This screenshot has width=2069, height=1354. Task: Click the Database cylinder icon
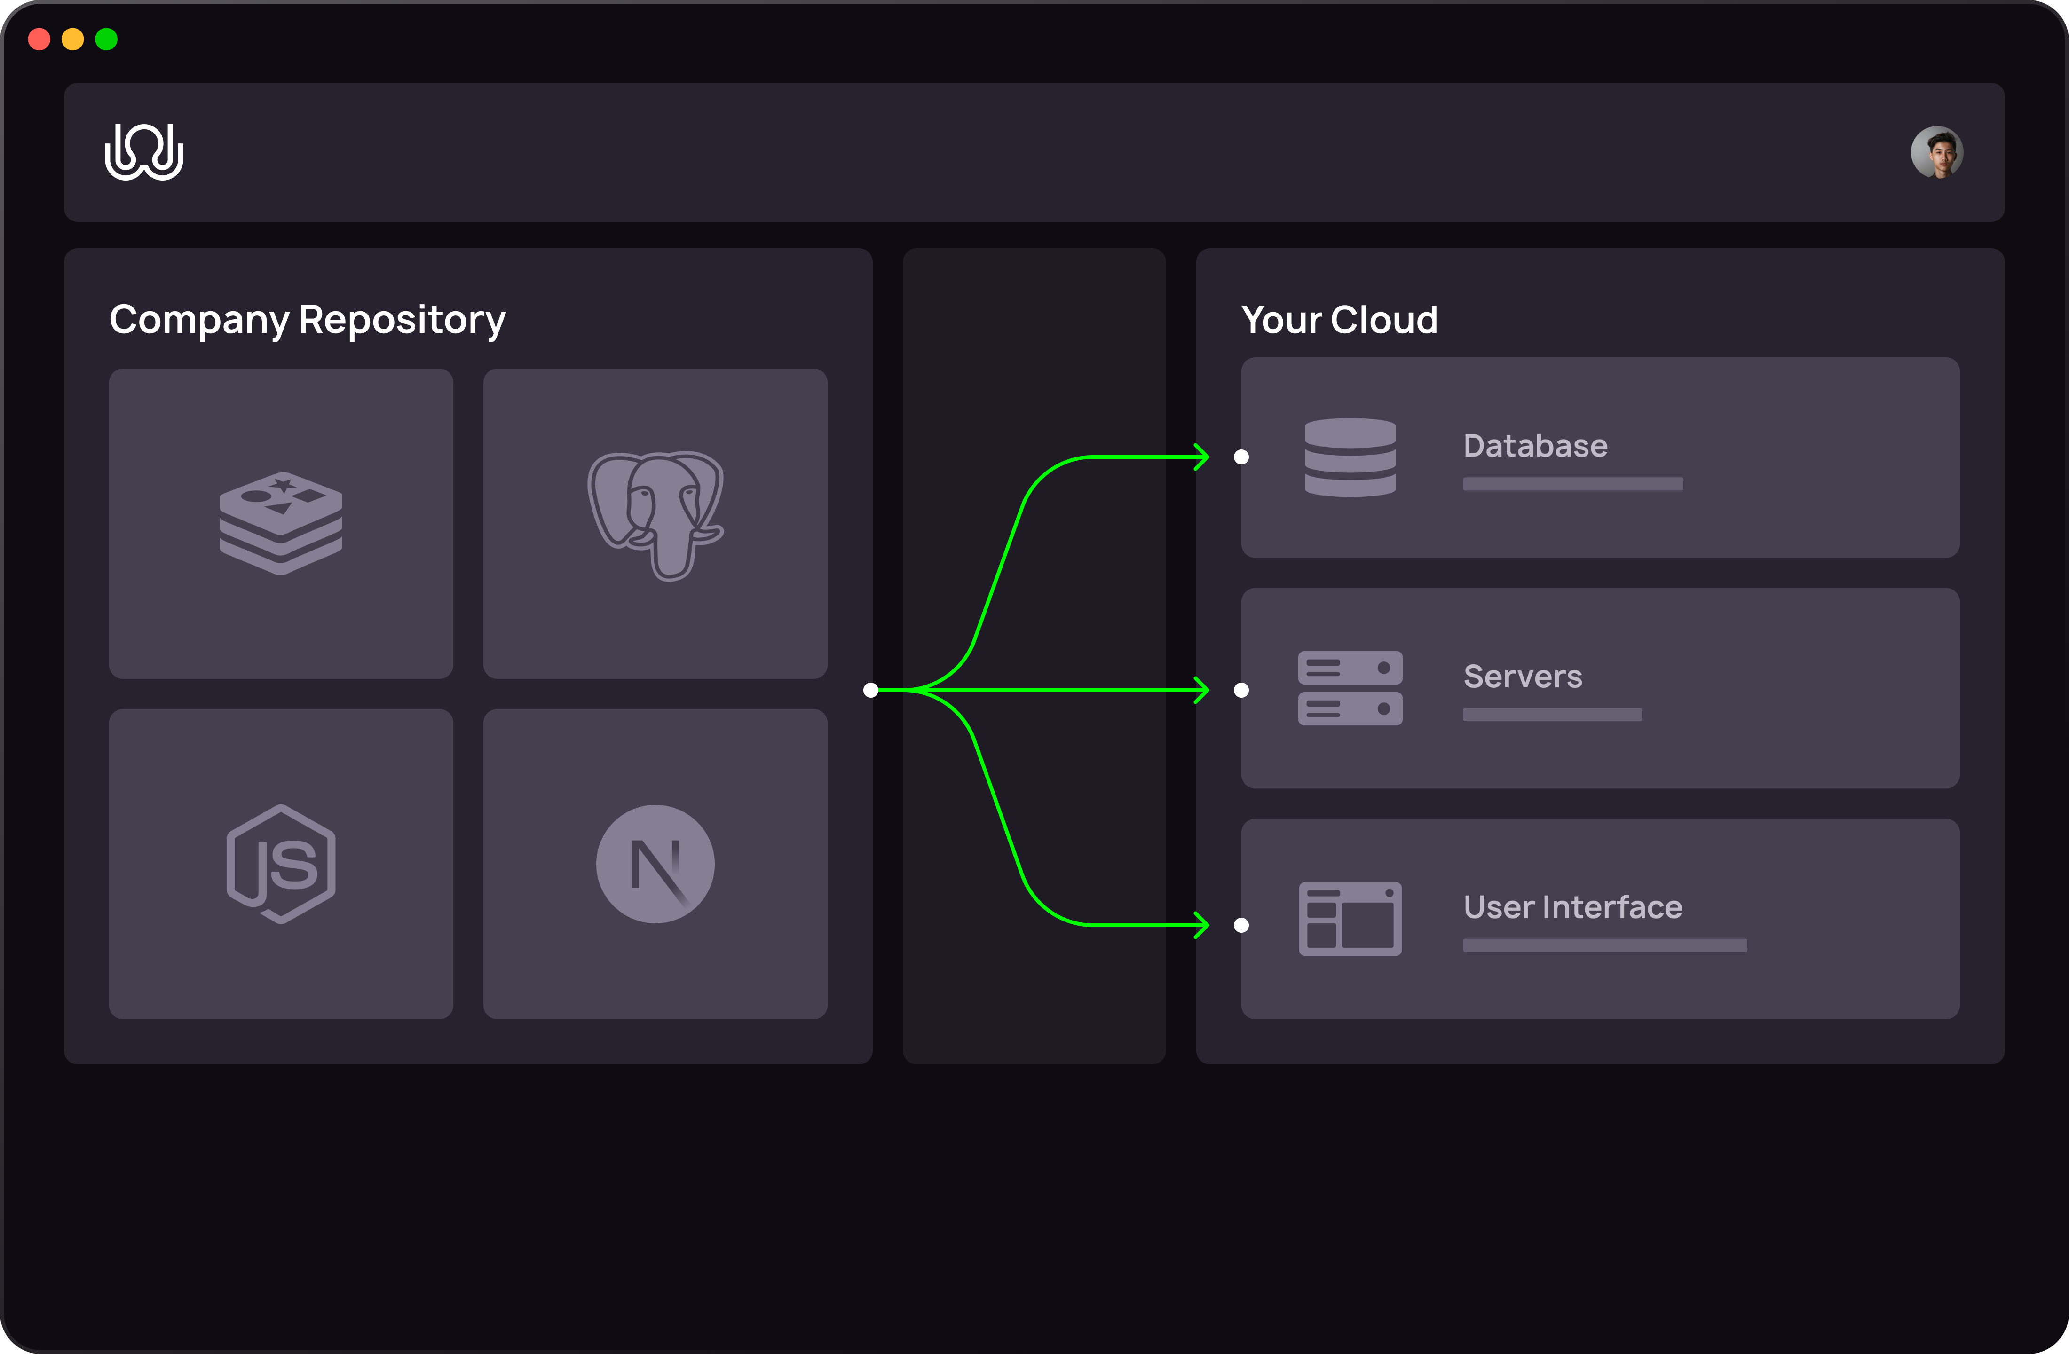[x=1350, y=457]
